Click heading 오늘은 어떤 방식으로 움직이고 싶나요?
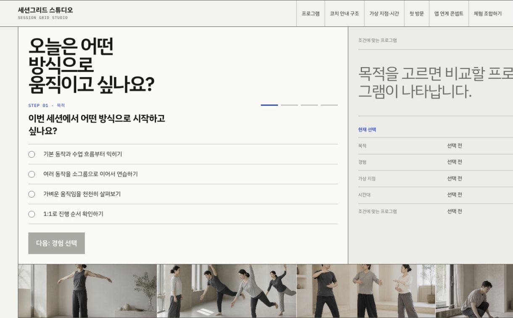513x318 pixels. pyautogui.click(x=91, y=65)
